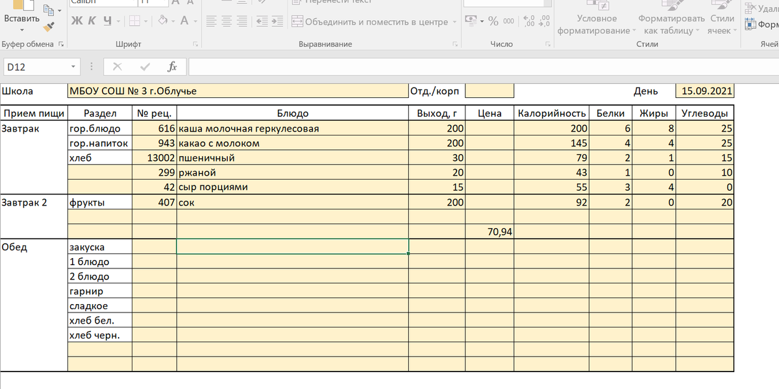Select the Format Painter brush icon
Screen dimensions: 779x389
point(49,28)
